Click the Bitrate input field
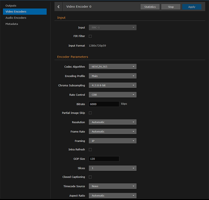 [104, 104]
